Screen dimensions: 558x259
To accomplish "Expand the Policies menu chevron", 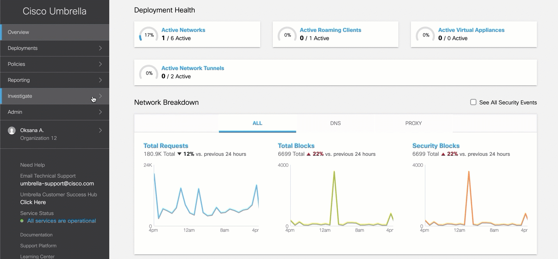I will click(100, 64).
